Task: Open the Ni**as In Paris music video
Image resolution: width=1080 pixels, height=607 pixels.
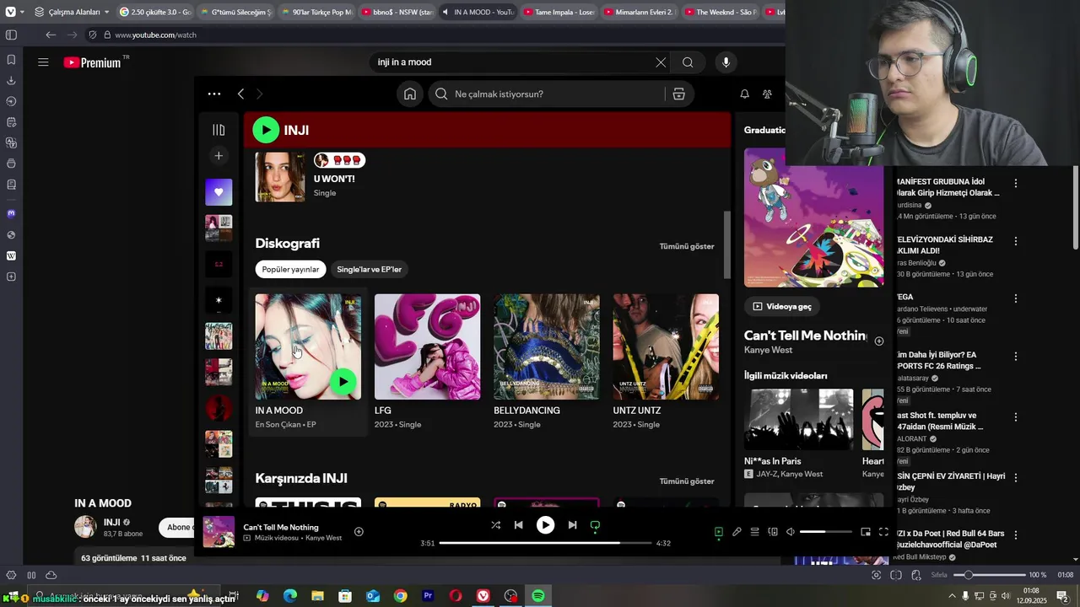Action: [798, 419]
